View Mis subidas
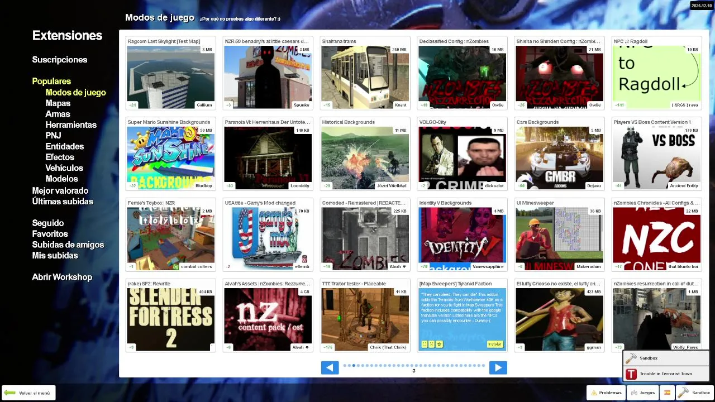This screenshot has width=715, height=402. [55, 256]
